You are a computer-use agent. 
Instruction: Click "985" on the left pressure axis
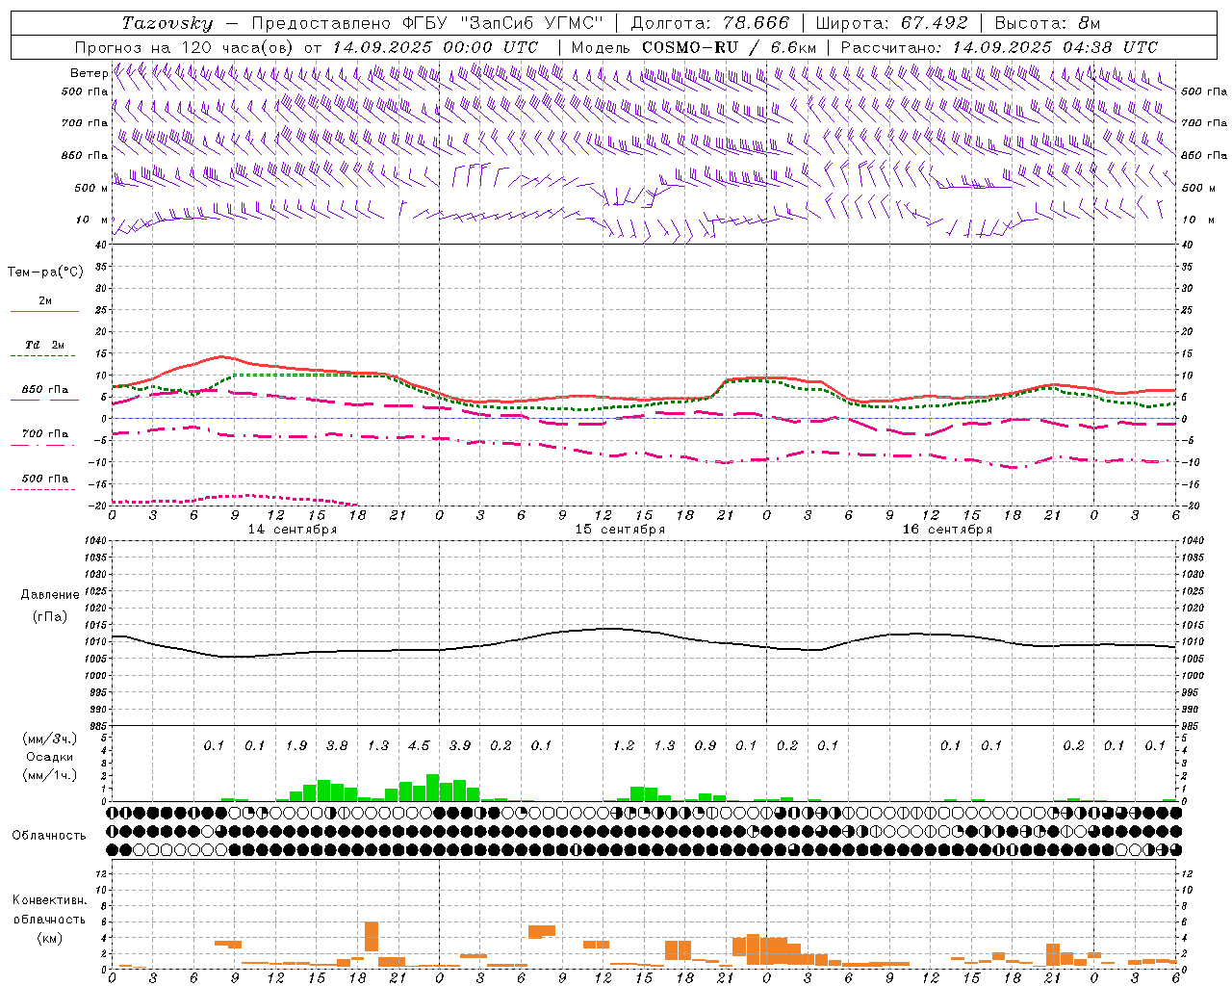click(x=97, y=726)
